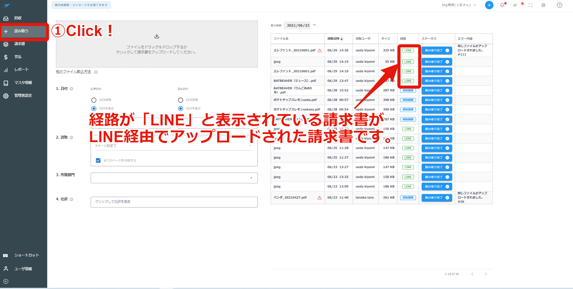Click user name tanaka taro

coord(365,198)
